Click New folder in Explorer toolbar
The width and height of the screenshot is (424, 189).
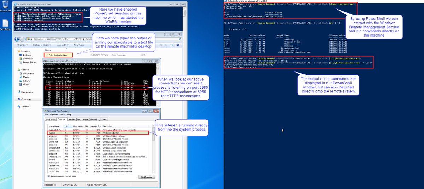79,45
